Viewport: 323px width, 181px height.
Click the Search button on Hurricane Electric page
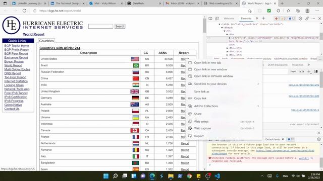pyautogui.click(x=120, y=26)
